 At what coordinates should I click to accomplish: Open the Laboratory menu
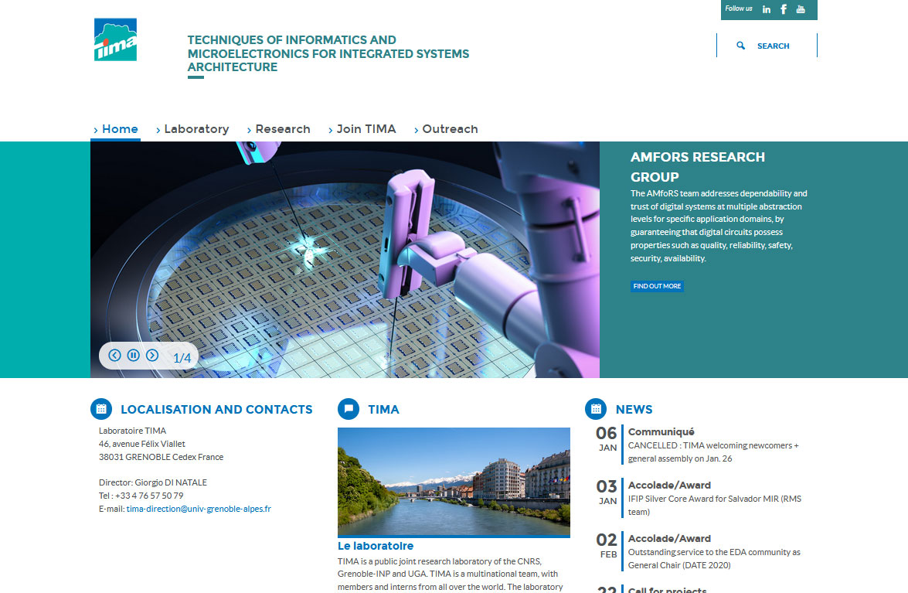click(192, 129)
